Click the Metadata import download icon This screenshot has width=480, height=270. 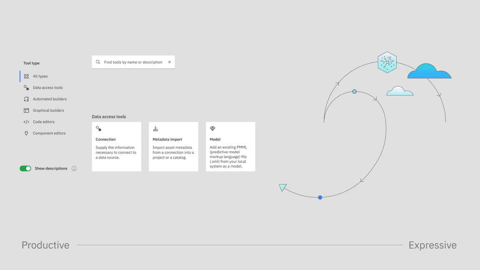155,129
